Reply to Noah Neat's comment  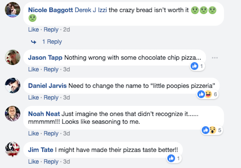point(51,133)
